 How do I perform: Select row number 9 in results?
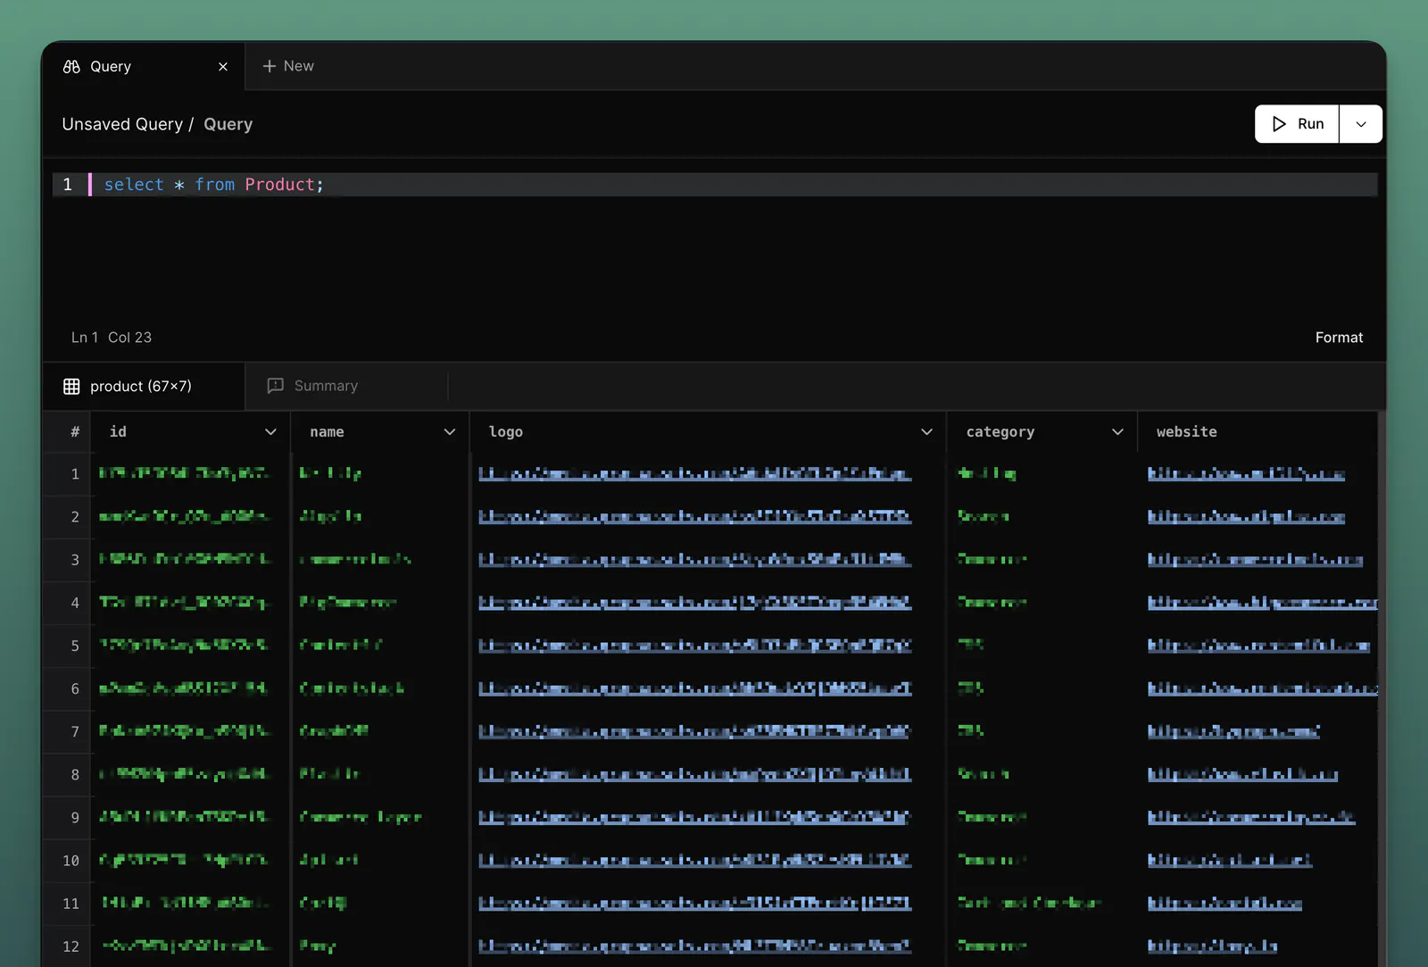pos(75,818)
